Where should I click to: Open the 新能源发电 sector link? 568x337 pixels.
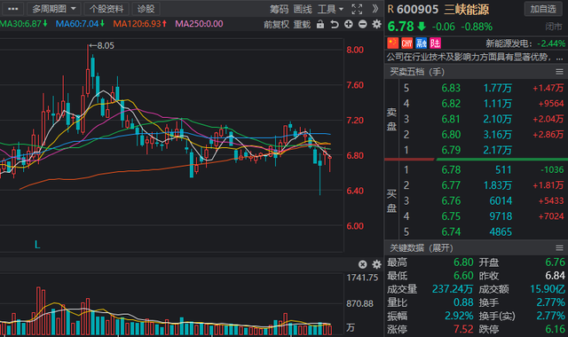pos(509,43)
